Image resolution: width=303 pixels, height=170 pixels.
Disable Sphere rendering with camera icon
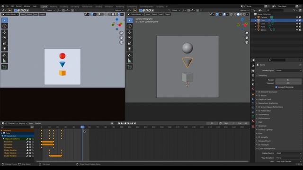(300, 30)
